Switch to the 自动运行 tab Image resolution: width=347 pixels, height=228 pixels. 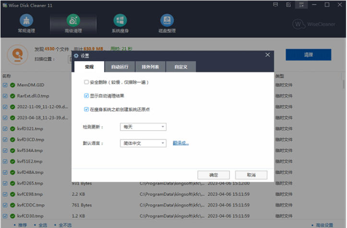[120, 67]
